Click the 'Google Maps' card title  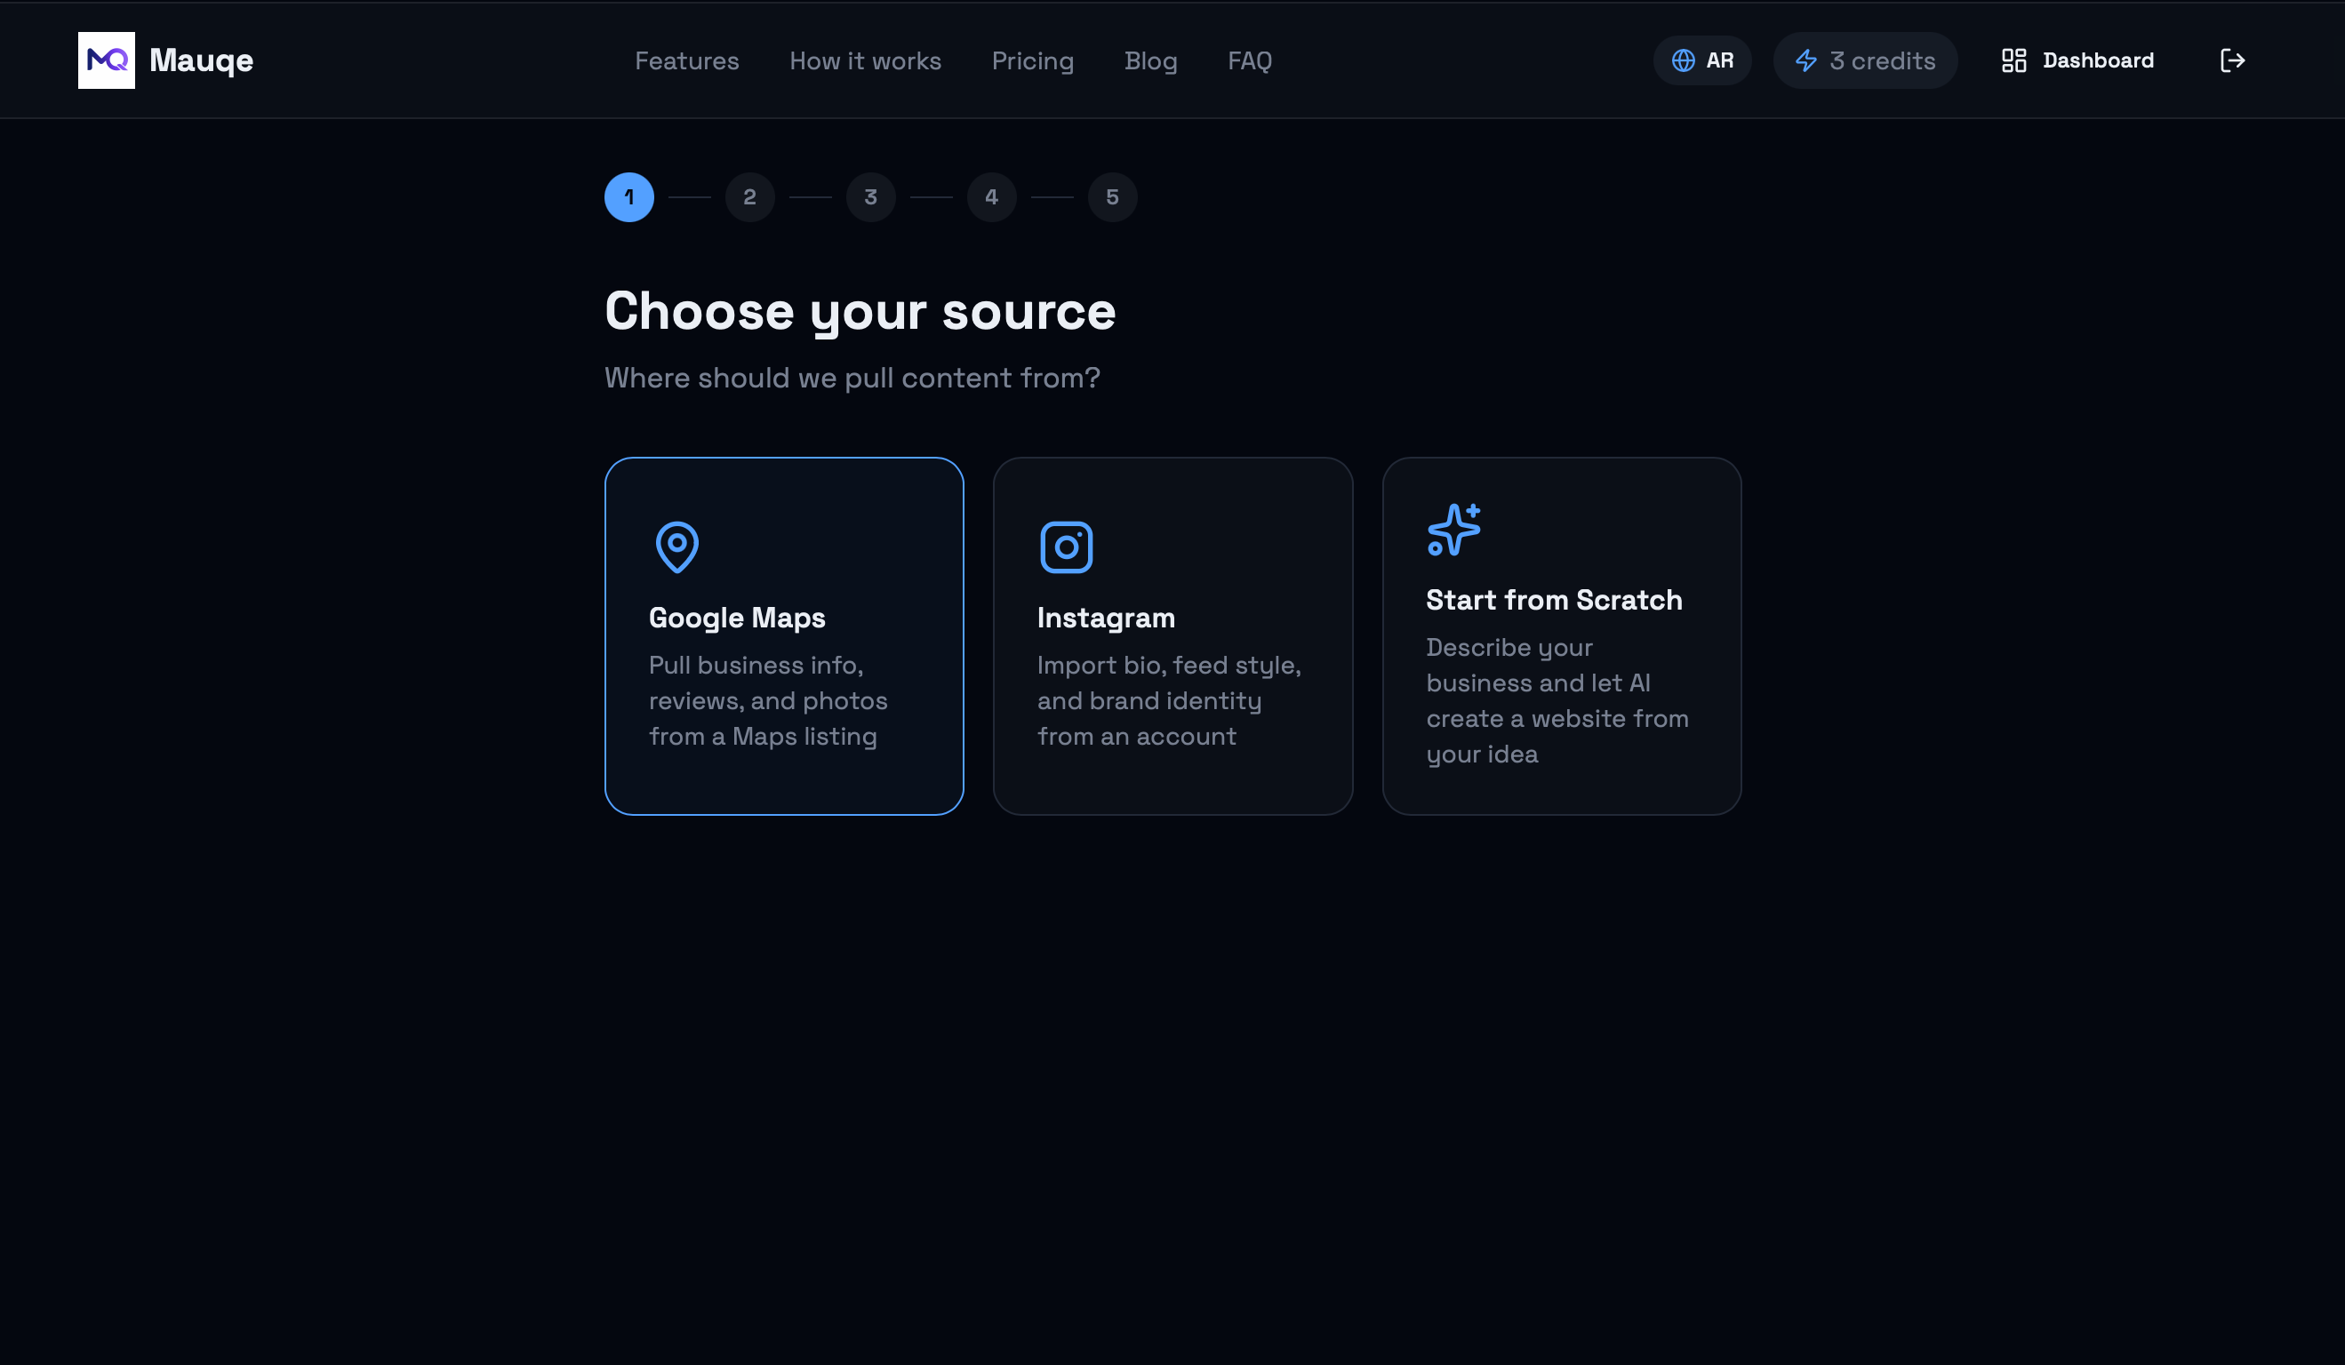click(x=737, y=618)
